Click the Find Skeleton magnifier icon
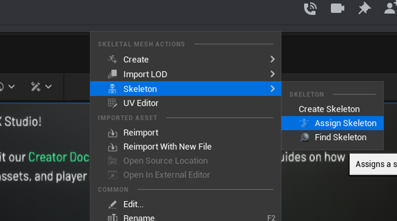Viewport: 397px width, 221px height. (304, 137)
